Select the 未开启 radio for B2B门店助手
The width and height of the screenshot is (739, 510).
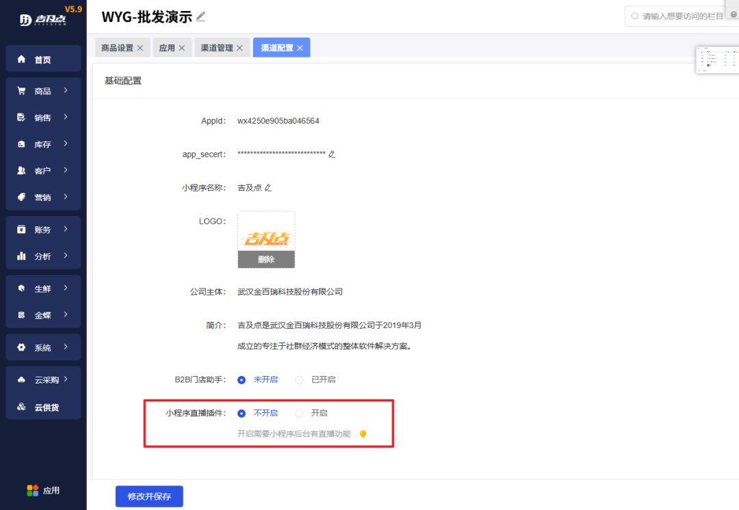(242, 379)
